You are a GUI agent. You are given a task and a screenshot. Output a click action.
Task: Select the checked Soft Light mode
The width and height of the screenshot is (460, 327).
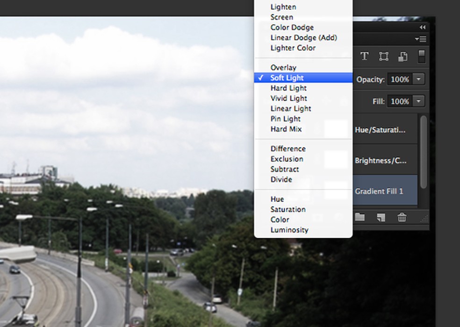coord(303,78)
